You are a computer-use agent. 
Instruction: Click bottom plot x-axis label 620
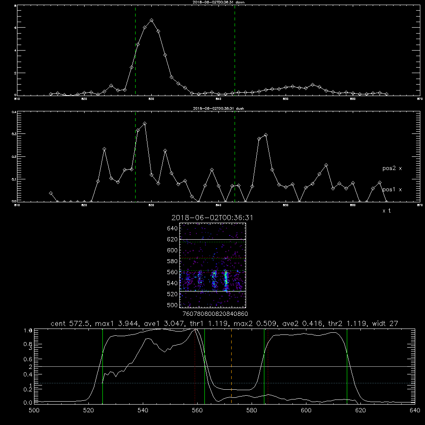coord(361,411)
